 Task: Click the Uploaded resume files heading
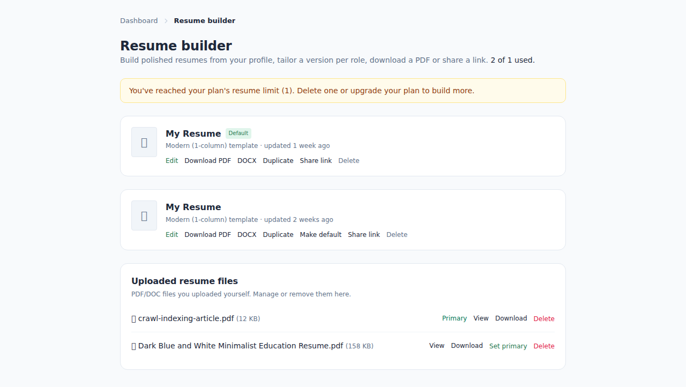click(x=184, y=281)
